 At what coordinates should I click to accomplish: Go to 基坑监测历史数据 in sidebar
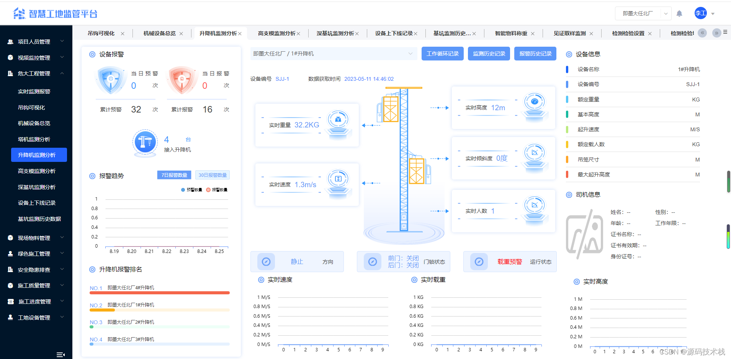[x=39, y=219]
